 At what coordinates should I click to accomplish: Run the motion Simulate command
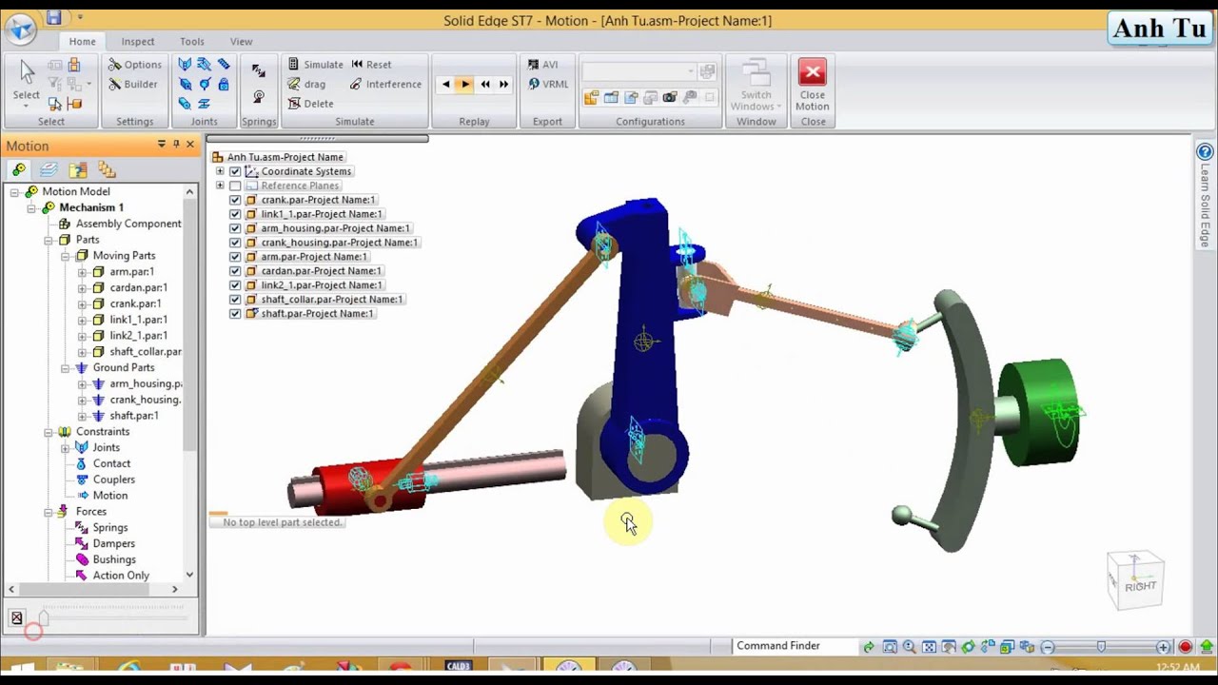pyautogui.click(x=315, y=65)
